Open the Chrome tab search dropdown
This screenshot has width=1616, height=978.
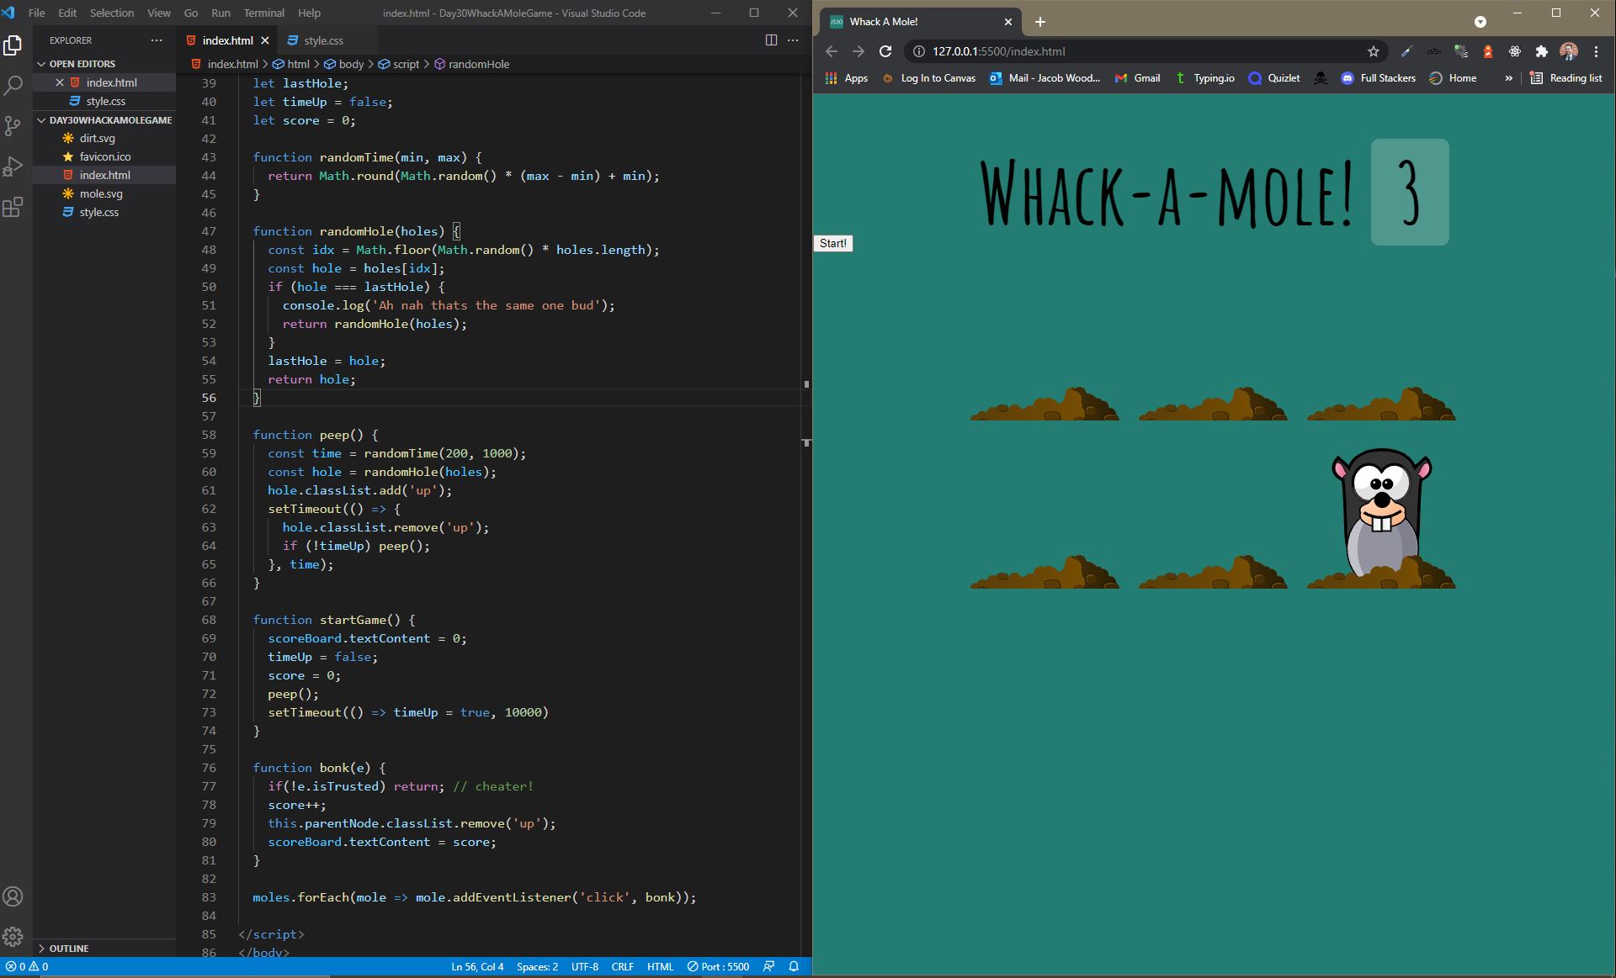click(x=1480, y=22)
